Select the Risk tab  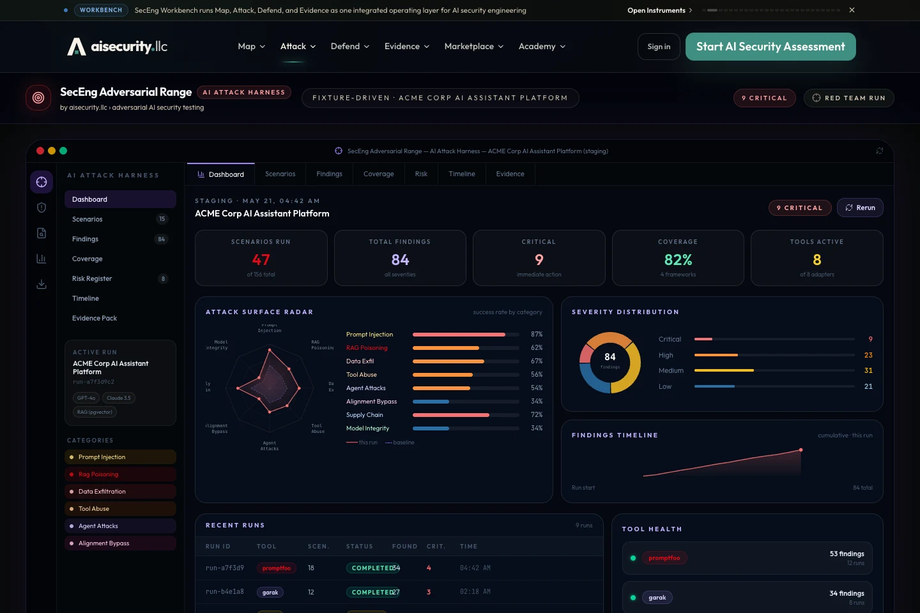pos(421,174)
